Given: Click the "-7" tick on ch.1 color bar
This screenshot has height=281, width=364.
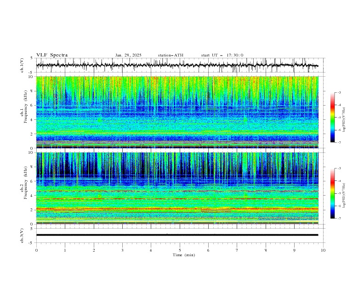Looking at the screenshot, I should point(339,142).
